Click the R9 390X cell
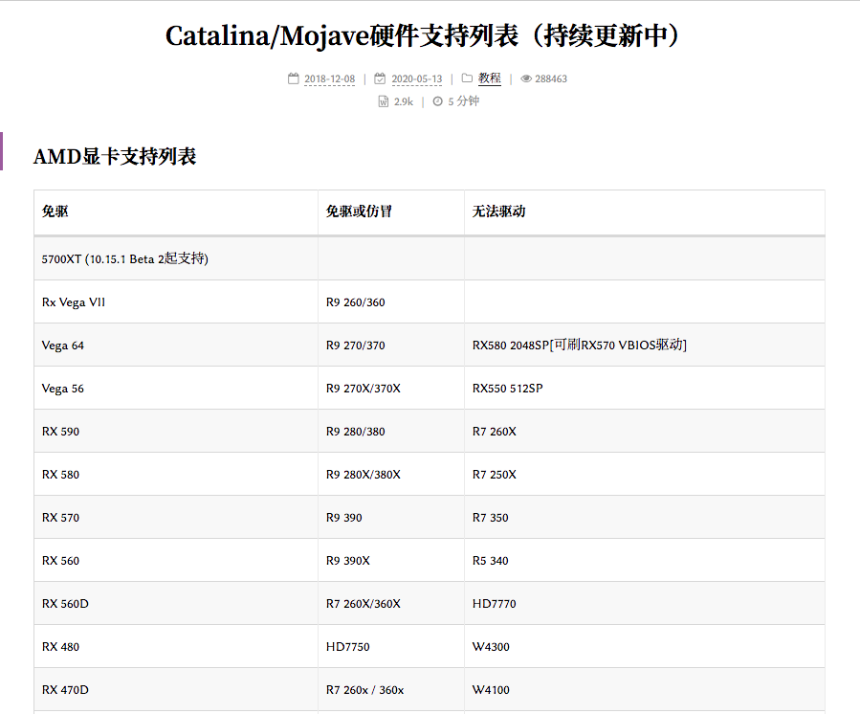The height and width of the screenshot is (714, 860). (x=391, y=560)
